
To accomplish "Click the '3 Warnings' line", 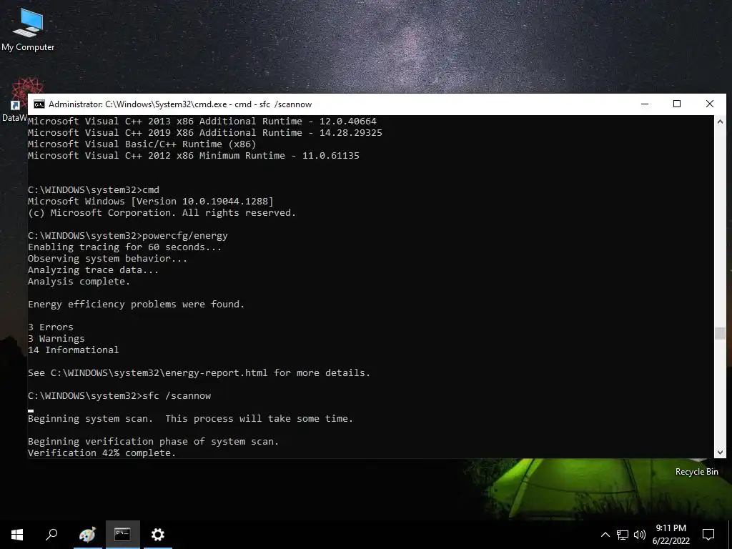I will click(x=56, y=338).
